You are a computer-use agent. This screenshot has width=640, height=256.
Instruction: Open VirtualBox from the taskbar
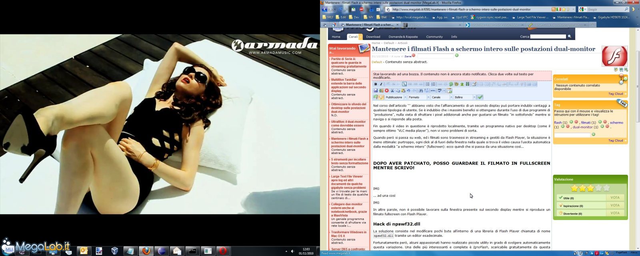point(115,251)
